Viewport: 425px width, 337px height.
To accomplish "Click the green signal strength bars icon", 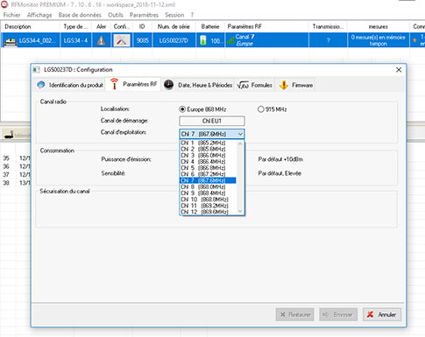I will click(230, 40).
